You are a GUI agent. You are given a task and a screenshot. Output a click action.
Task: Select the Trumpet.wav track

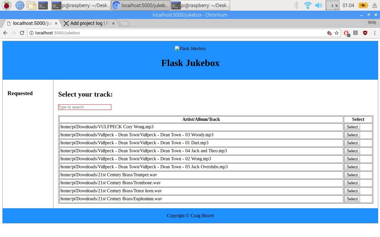(352, 175)
